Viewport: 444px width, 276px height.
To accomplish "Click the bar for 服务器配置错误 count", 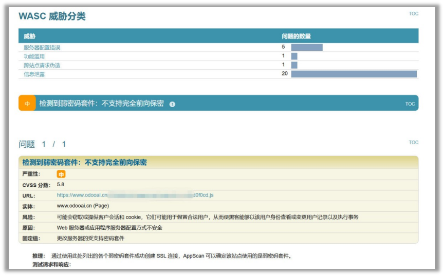I will [307, 47].
